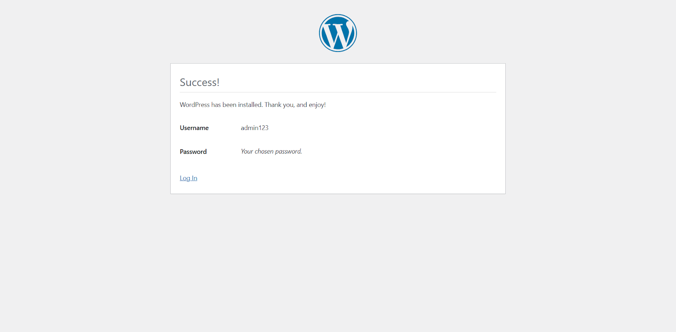
Task: Click the 'Your chosen password.' italic text
Action: pyautogui.click(x=271, y=151)
